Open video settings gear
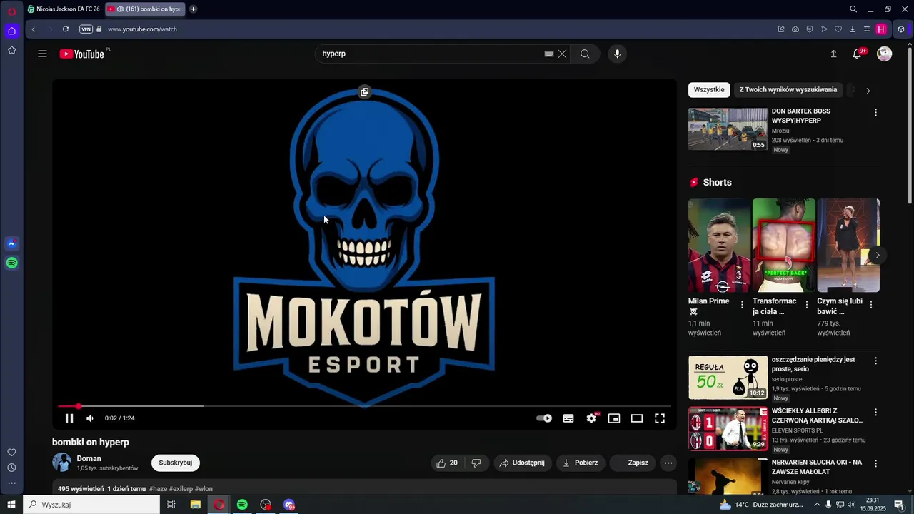Screen dimensions: 914x514 [591, 418]
